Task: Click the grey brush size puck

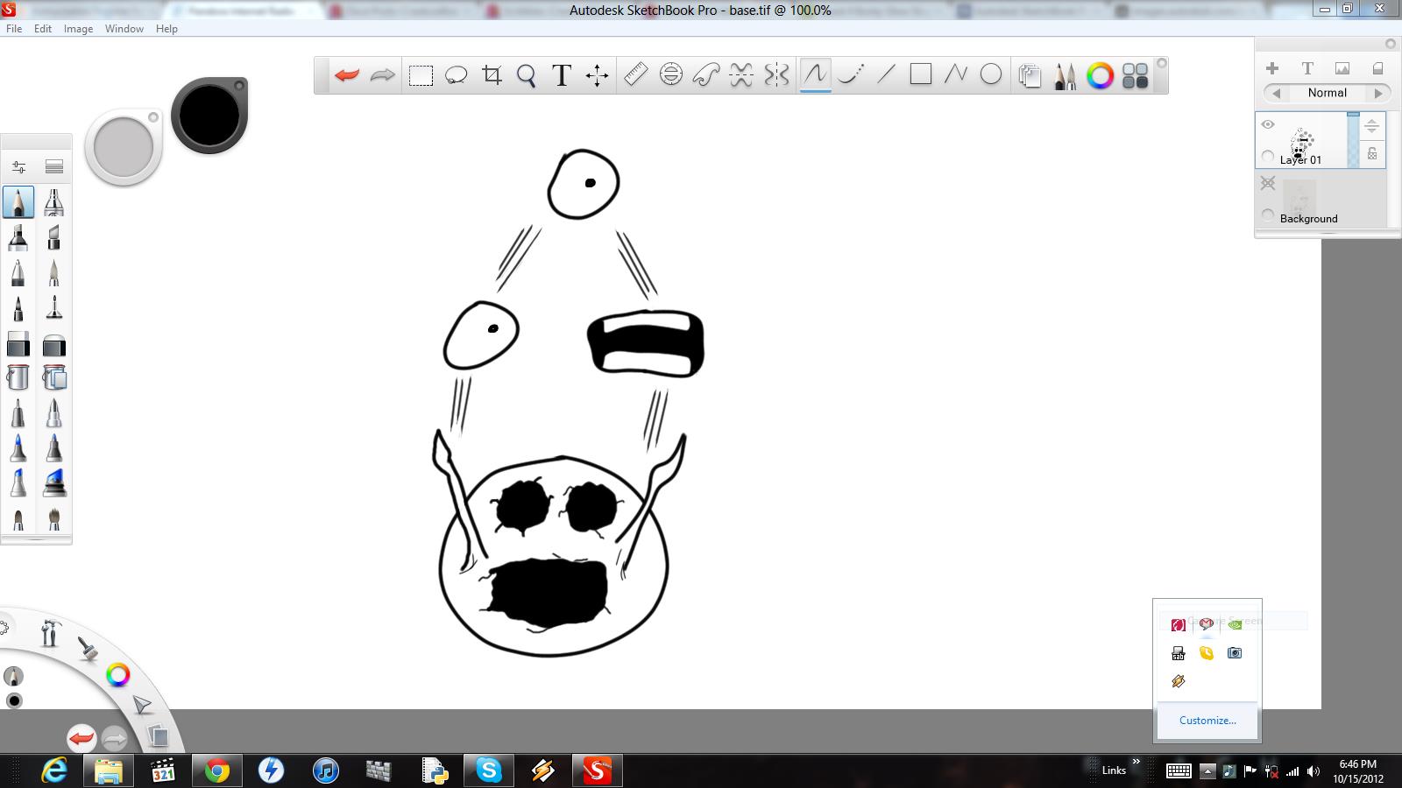Action: pyautogui.click(x=124, y=148)
